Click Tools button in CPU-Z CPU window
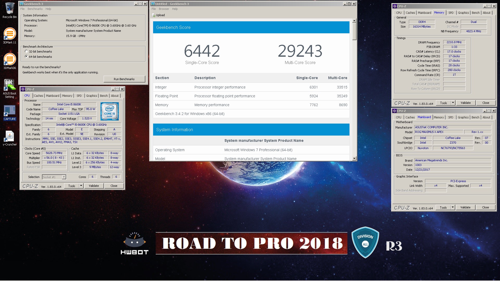500x281 pixels. [x=72, y=186]
